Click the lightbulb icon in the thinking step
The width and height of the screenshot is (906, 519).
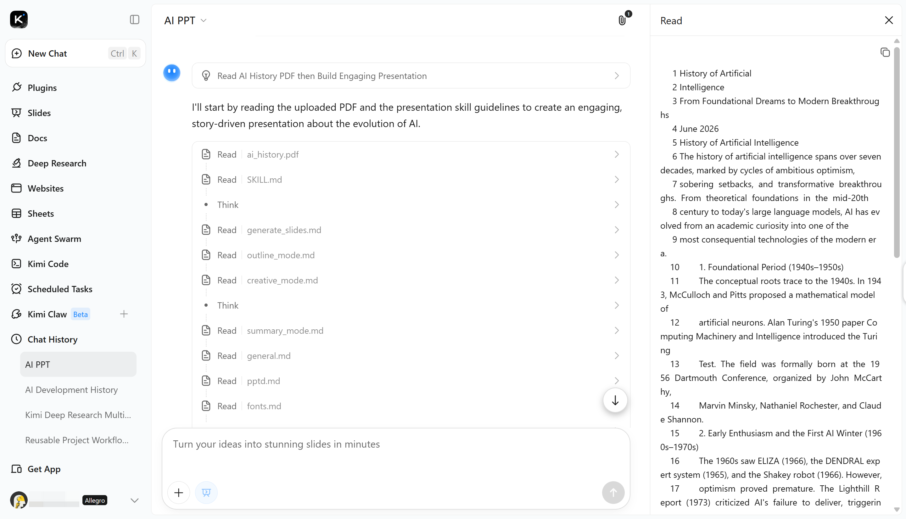(x=206, y=75)
